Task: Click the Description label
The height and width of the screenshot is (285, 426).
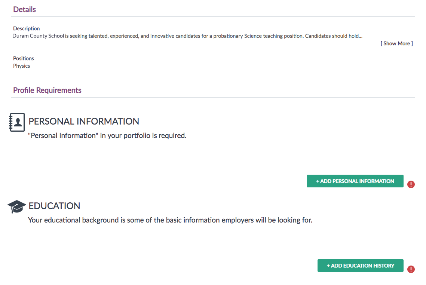Action: (26, 28)
